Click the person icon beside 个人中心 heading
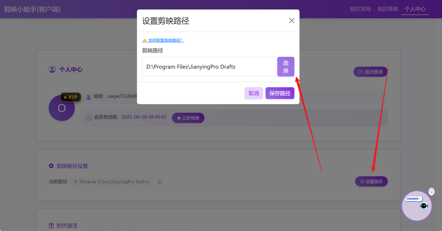442x231 pixels. click(x=52, y=70)
